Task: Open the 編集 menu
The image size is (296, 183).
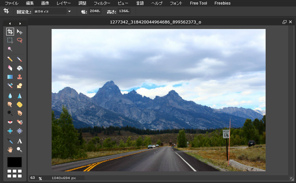Action: (x=30, y=3)
